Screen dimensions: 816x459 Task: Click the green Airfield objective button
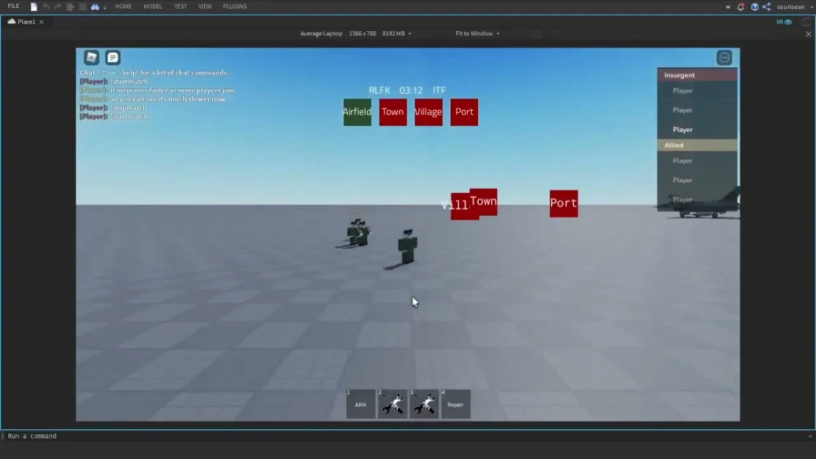357,112
